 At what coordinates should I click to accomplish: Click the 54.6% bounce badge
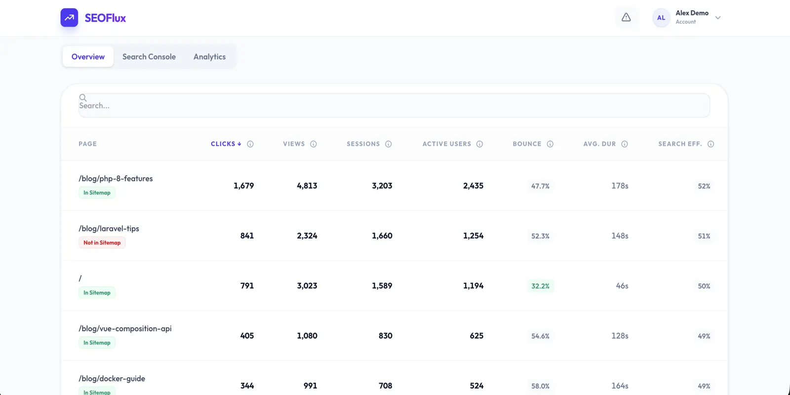[x=540, y=336]
